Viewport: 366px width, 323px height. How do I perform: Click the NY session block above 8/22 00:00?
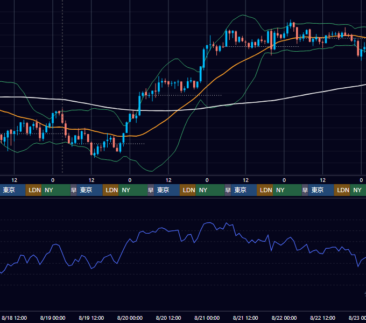coord(287,190)
